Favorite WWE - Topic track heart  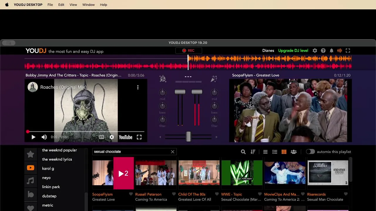(x=260, y=194)
